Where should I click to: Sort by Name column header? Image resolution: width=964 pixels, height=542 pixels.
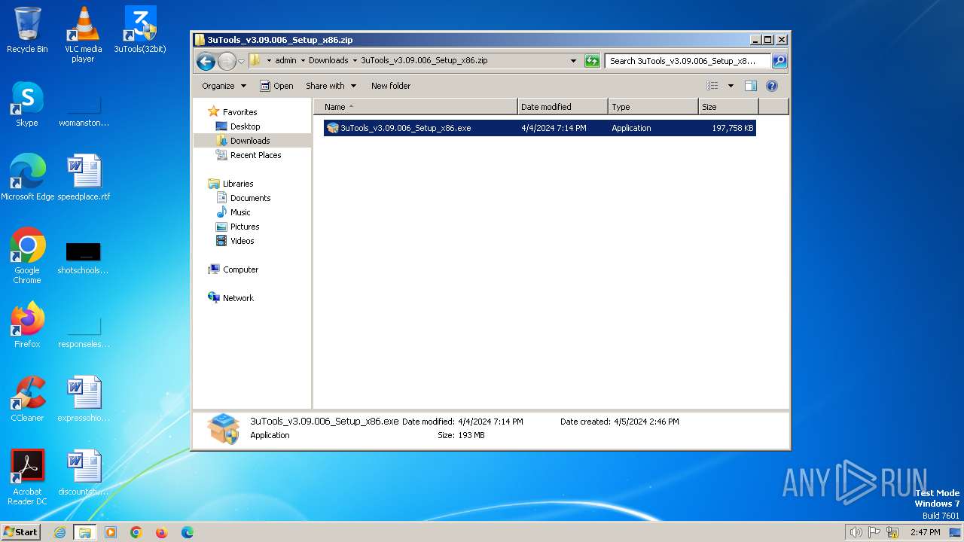416,107
